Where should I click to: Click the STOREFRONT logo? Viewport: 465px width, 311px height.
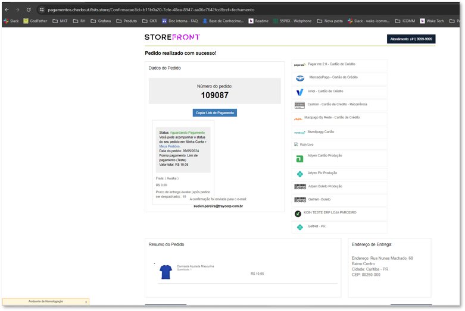click(172, 37)
